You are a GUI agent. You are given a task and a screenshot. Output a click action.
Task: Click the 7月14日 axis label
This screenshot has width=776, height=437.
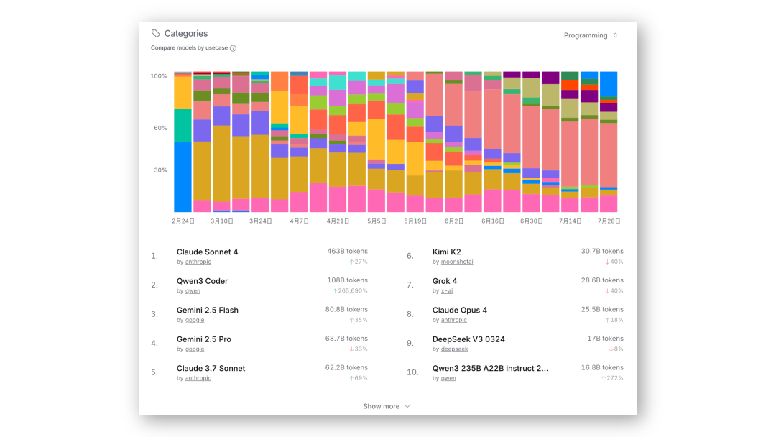pyautogui.click(x=570, y=221)
